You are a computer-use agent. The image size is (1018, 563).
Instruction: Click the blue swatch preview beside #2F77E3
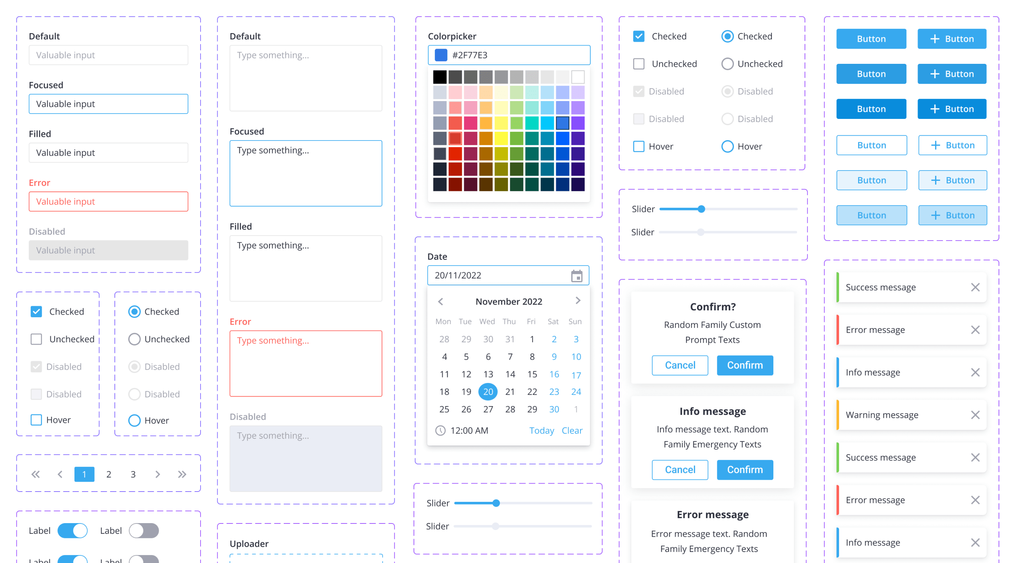pyautogui.click(x=441, y=55)
